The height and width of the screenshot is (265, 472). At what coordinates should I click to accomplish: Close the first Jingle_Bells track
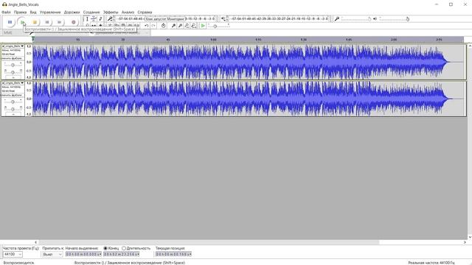pyautogui.click(x=3, y=46)
